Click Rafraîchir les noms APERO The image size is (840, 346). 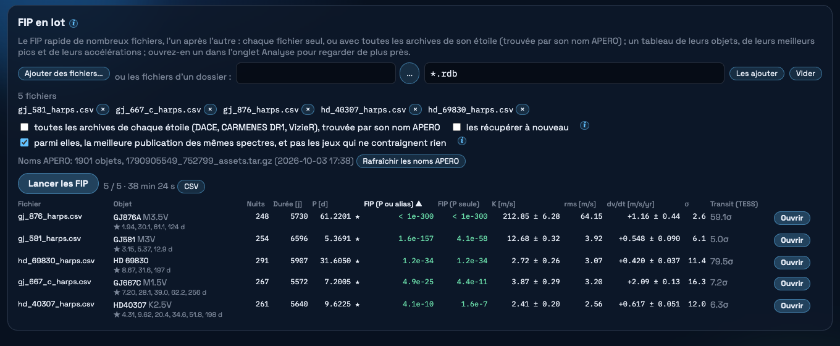[x=411, y=161]
